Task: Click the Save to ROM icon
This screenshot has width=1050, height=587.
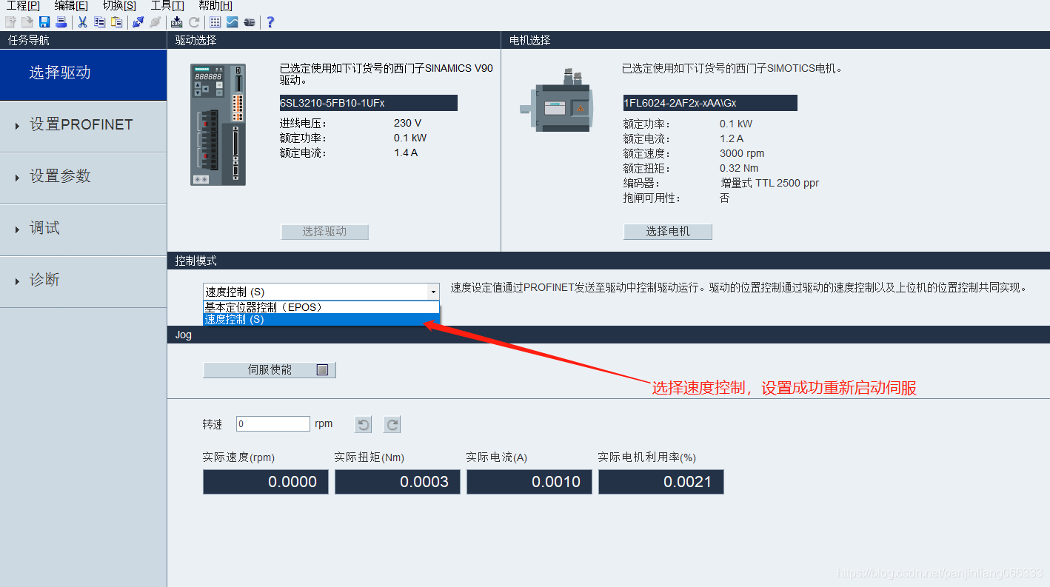Action: click(176, 22)
